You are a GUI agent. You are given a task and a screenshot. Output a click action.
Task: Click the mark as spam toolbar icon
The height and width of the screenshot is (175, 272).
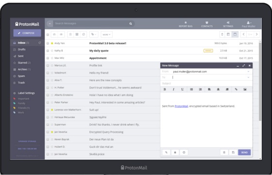pyautogui.click(x=84, y=35)
